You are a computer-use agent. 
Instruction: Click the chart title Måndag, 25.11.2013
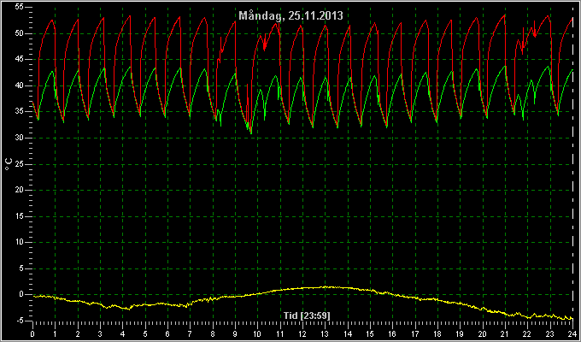(290, 15)
